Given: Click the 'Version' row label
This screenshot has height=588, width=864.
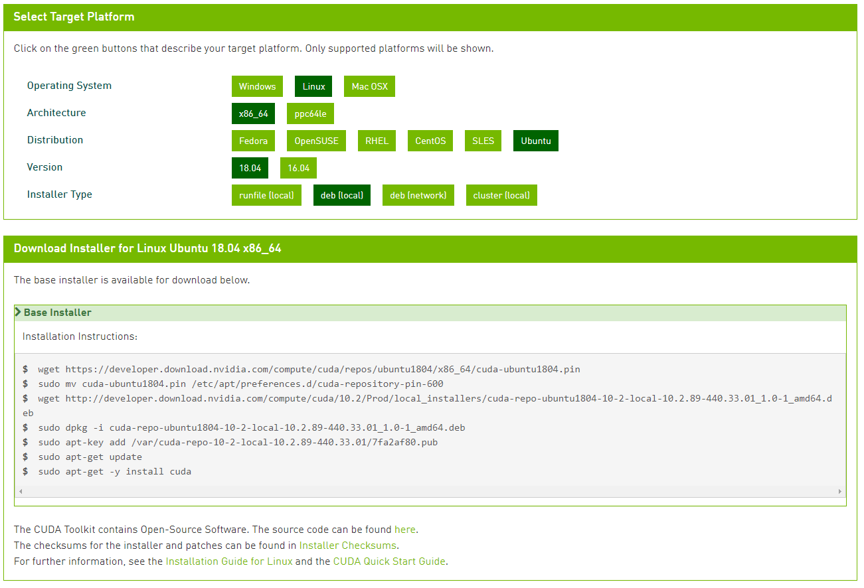Looking at the screenshot, I should pos(44,167).
